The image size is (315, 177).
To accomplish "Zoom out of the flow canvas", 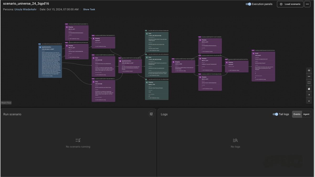I will (x=309, y=77).
